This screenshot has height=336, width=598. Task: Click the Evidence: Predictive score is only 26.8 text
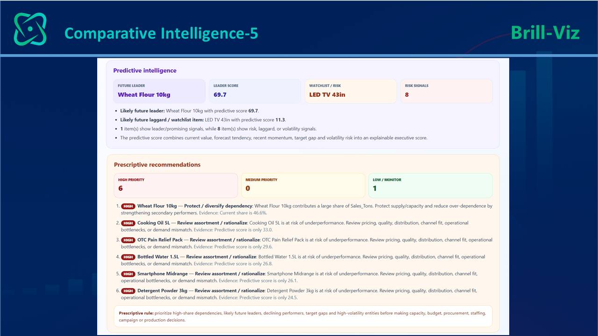pos(233,264)
